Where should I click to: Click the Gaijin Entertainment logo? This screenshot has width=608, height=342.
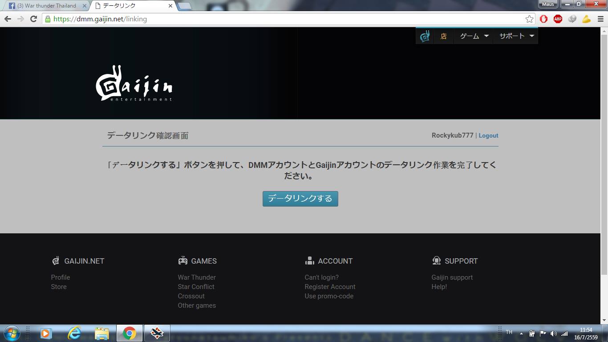134,83
